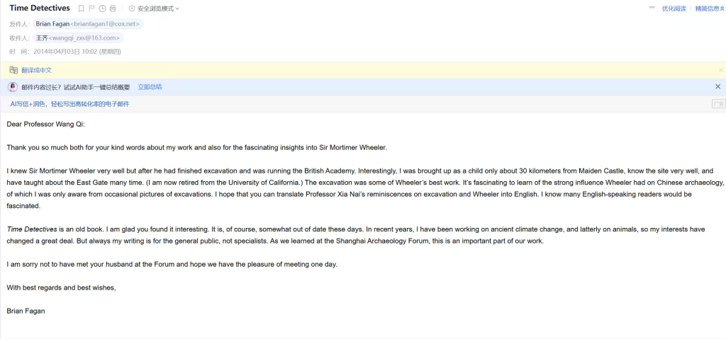
Task: Close the blue AI summary banner
Action: pyautogui.click(x=717, y=86)
